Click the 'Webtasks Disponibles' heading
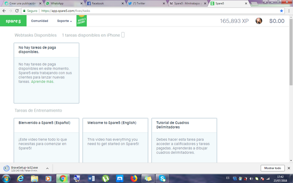 coord(36,35)
